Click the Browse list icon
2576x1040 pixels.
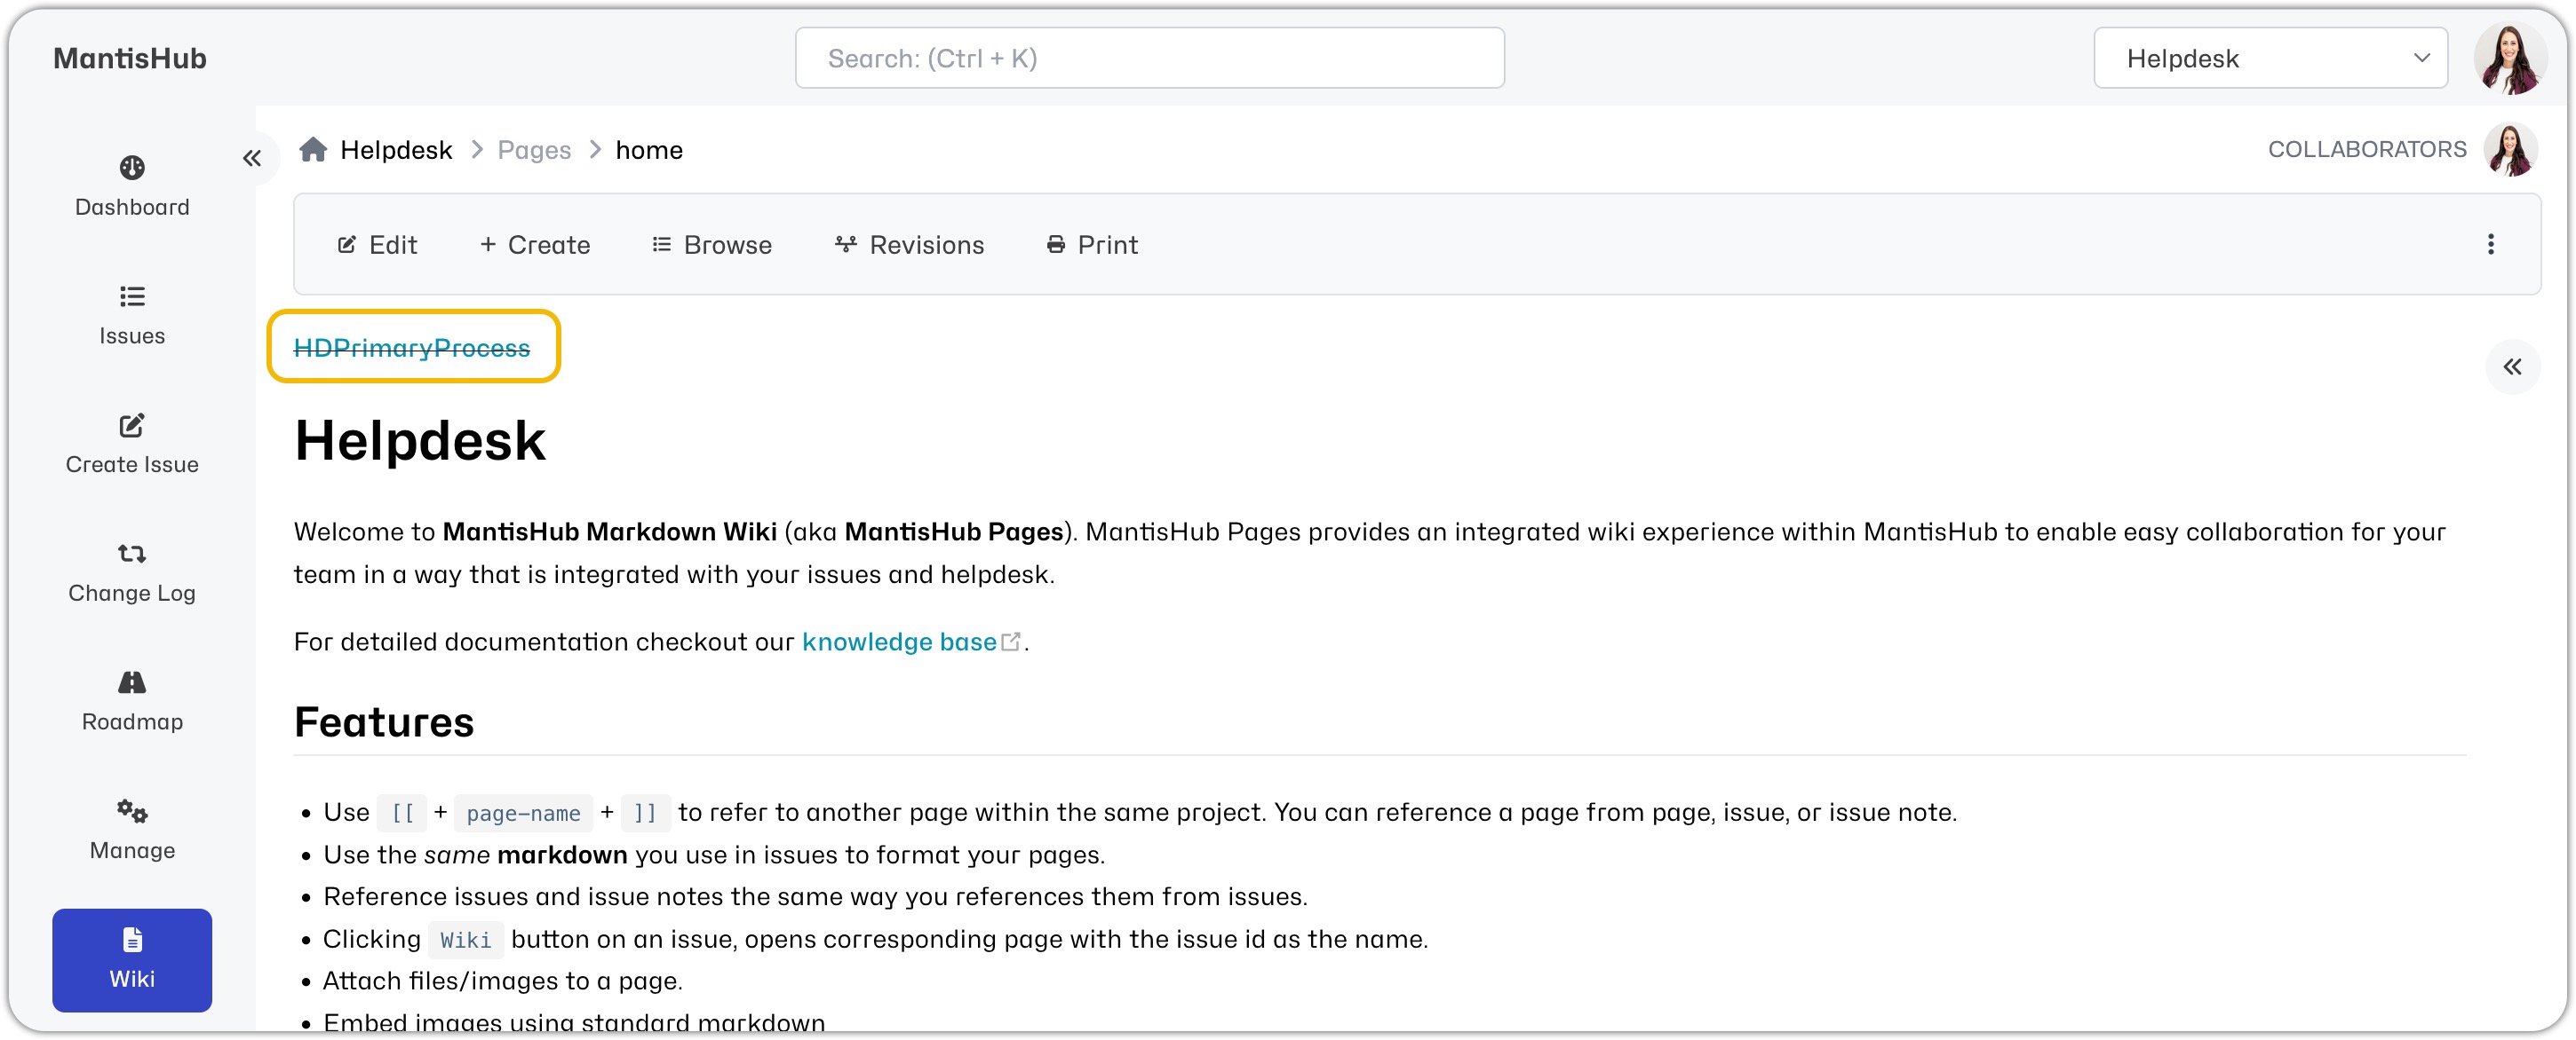(661, 244)
